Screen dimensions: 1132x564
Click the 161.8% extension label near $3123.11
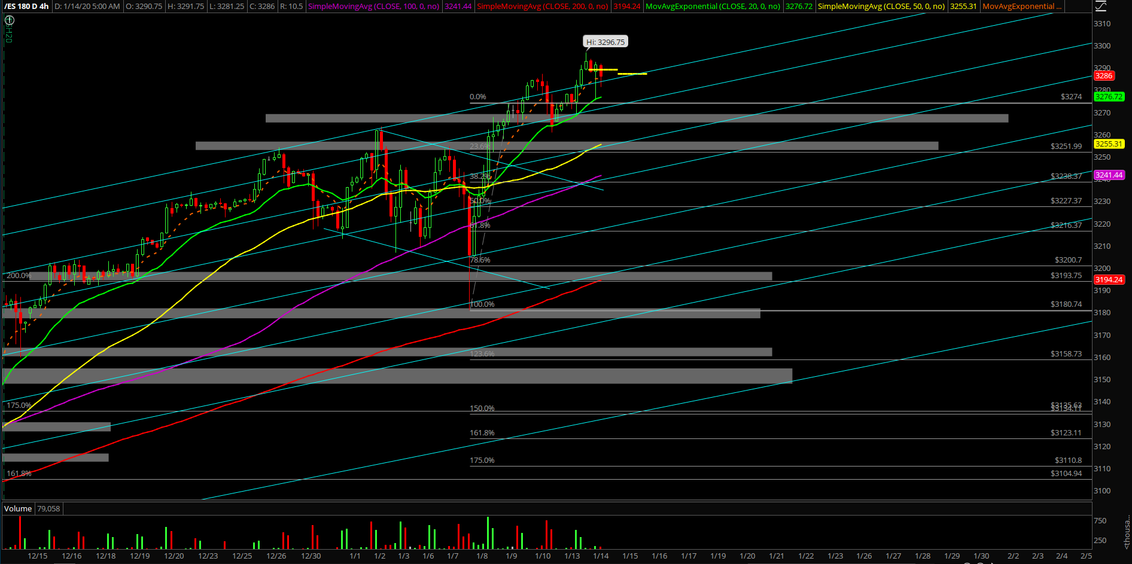(482, 433)
